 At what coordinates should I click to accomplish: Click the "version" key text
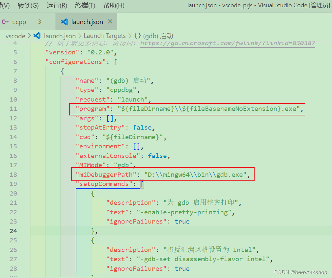(62, 52)
